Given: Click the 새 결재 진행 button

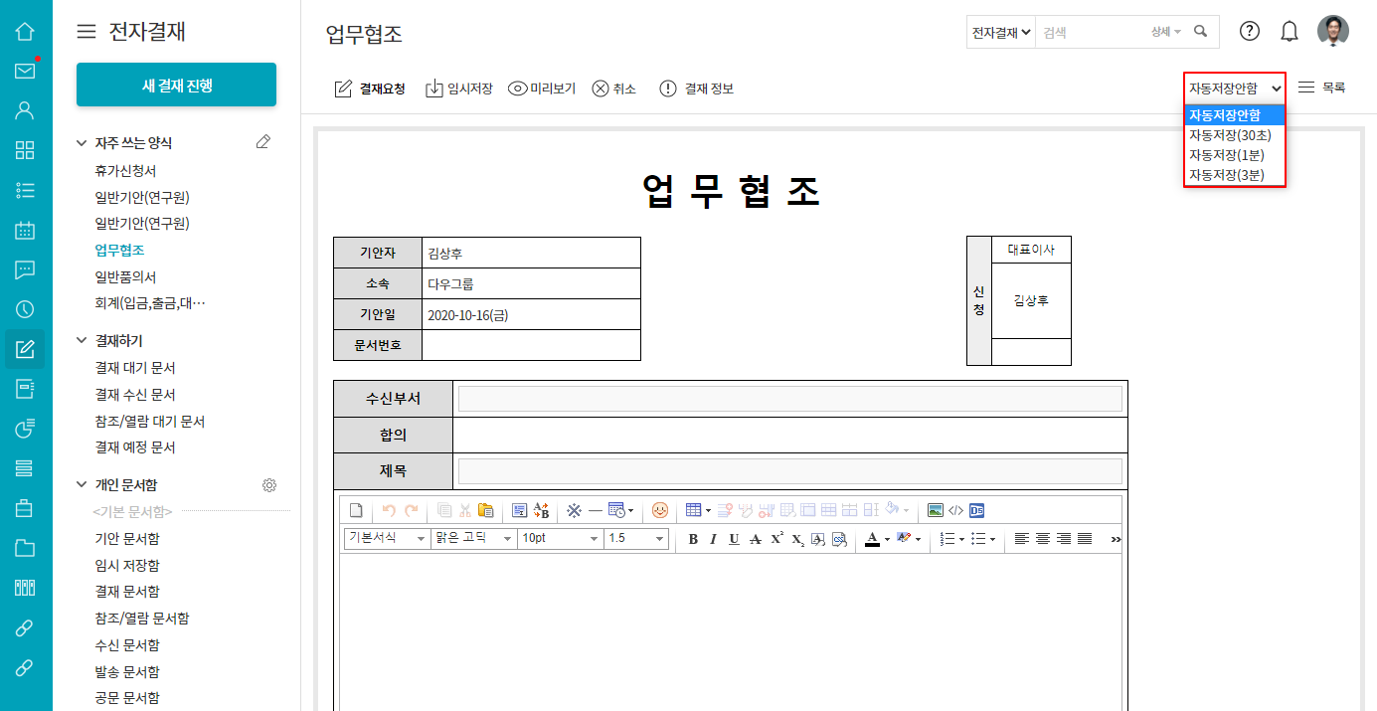Looking at the screenshot, I should (176, 86).
